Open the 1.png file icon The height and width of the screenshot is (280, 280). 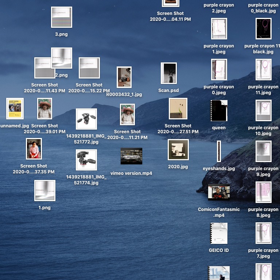[x=45, y=190]
